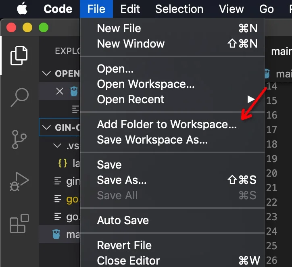Open the Code application menu
The image size is (292, 267).
coord(58,9)
